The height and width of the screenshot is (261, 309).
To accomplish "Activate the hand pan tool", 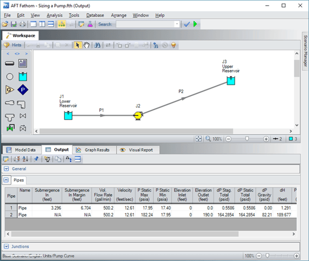I will (x=87, y=45).
